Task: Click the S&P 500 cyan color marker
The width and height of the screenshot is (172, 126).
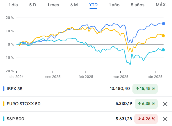Action: [4, 119]
